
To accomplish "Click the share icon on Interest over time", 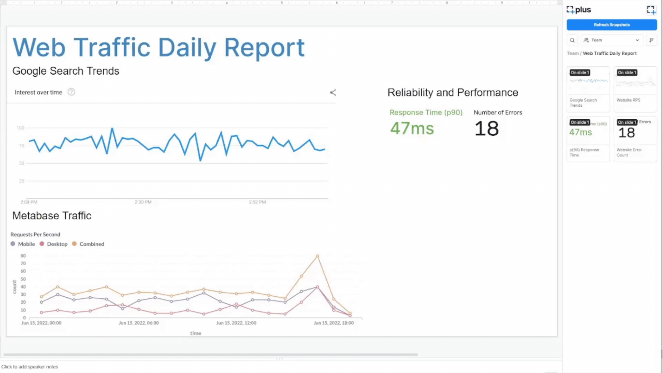I will 333,92.
